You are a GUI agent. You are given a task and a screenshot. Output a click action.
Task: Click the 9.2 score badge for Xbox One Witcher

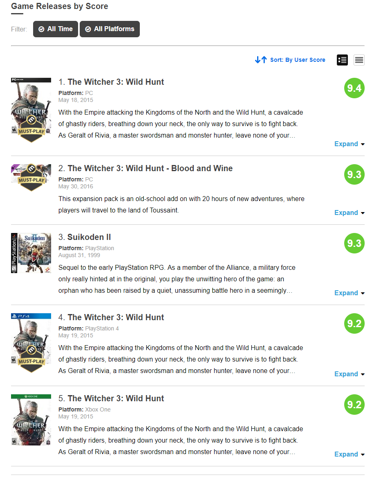click(x=354, y=405)
